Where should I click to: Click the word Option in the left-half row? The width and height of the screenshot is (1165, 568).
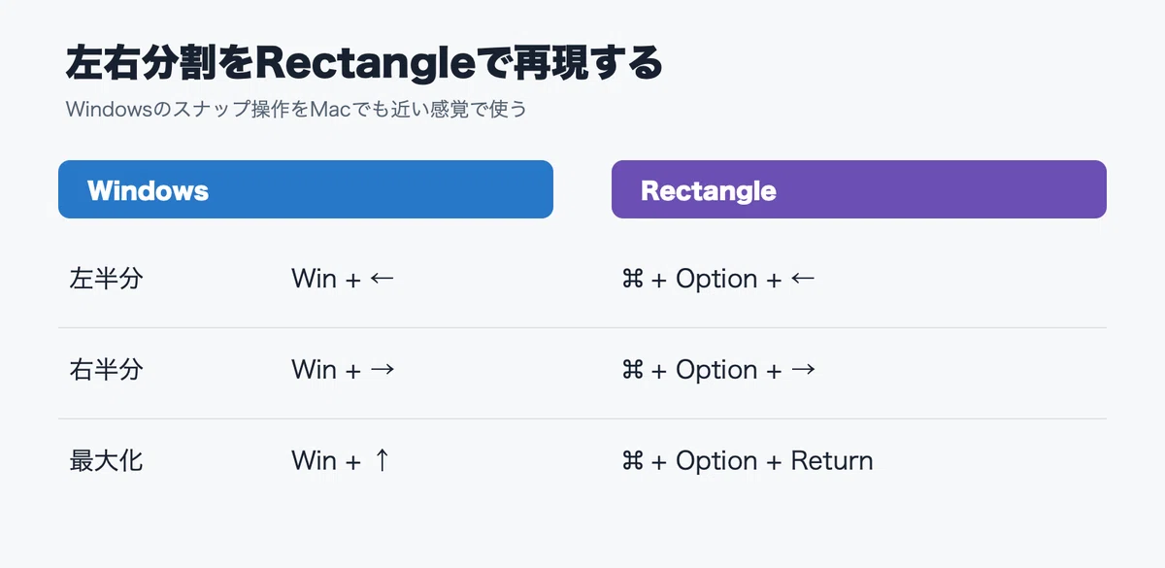point(716,281)
